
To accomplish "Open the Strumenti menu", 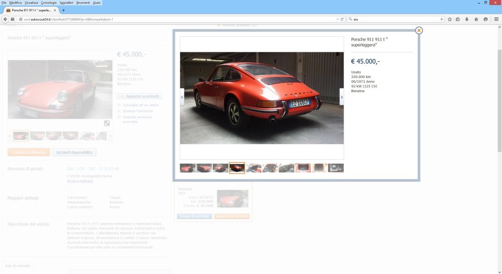I will click(x=83, y=2).
